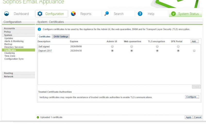The height and width of the screenshot is (129, 206).
Task: Open the Self signed certificate entry
Action: click(x=44, y=47)
